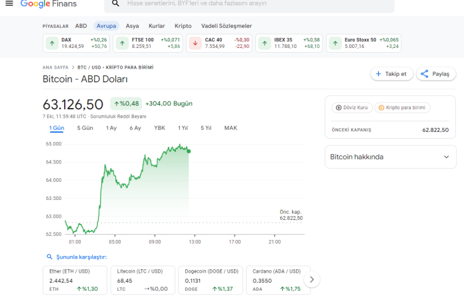This screenshot has width=464, height=300.
Task: Select the 5 Gün chart range
Action: pos(85,128)
